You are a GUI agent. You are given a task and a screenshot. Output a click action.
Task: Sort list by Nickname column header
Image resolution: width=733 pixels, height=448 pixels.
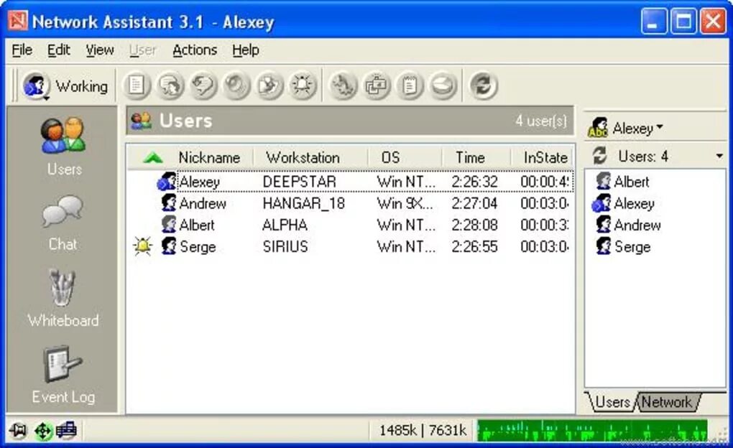tap(209, 157)
